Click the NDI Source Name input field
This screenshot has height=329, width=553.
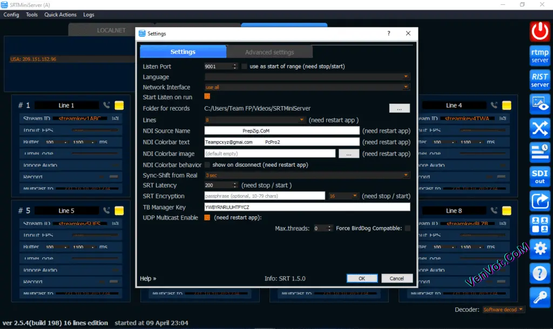pos(281,131)
